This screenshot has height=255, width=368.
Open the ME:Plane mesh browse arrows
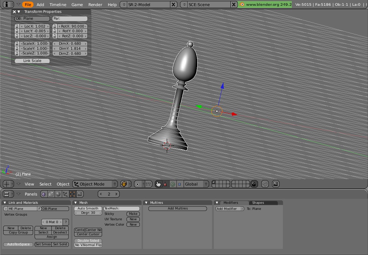point(5,209)
